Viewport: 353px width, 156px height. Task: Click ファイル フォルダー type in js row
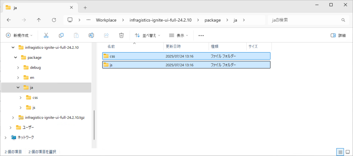click(x=223, y=65)
